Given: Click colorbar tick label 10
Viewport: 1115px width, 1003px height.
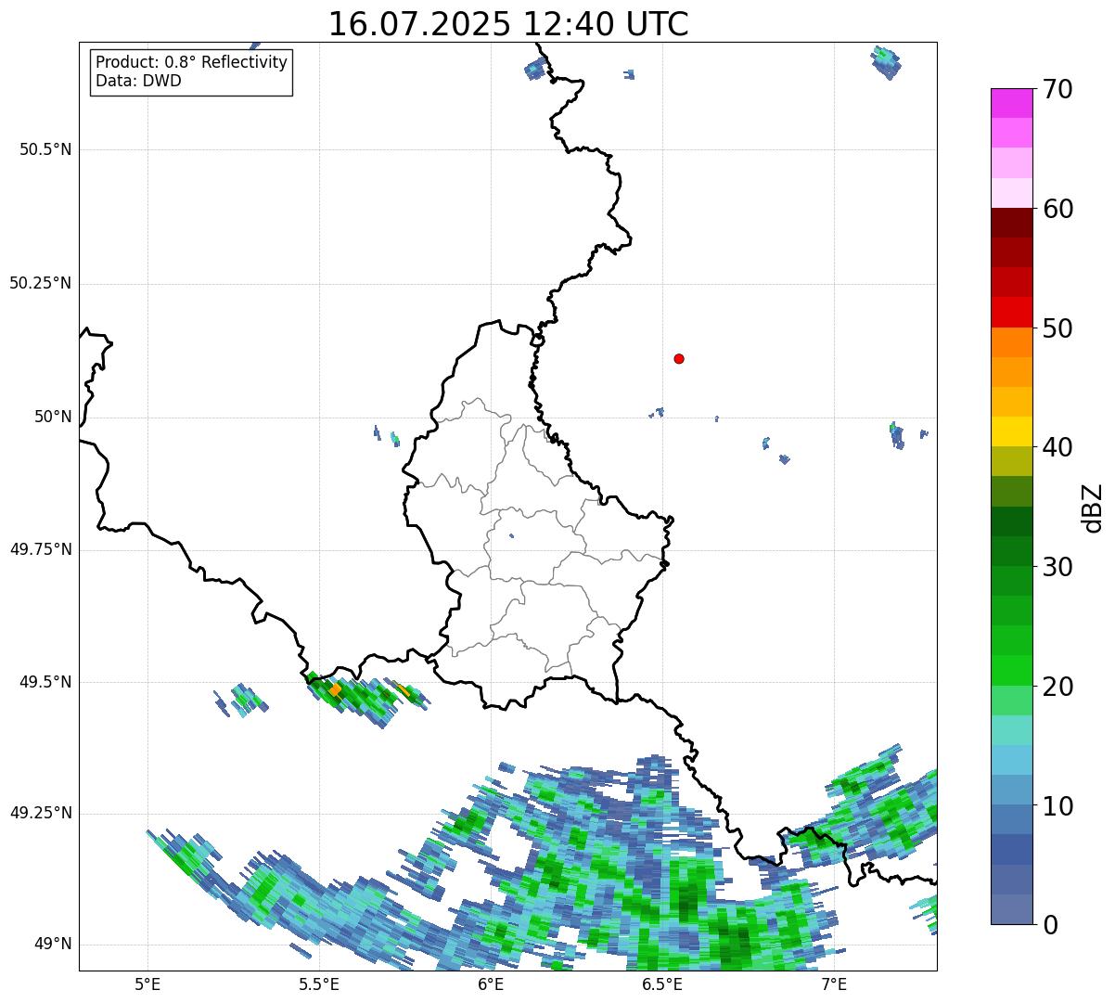Looking at the screenshot, I should [1057, 805].
